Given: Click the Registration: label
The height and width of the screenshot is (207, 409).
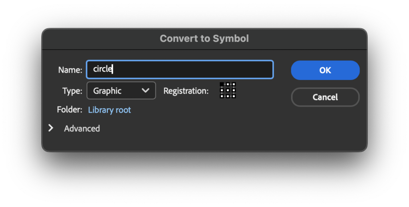Looking at the screenshot, I should click(186, 91).
